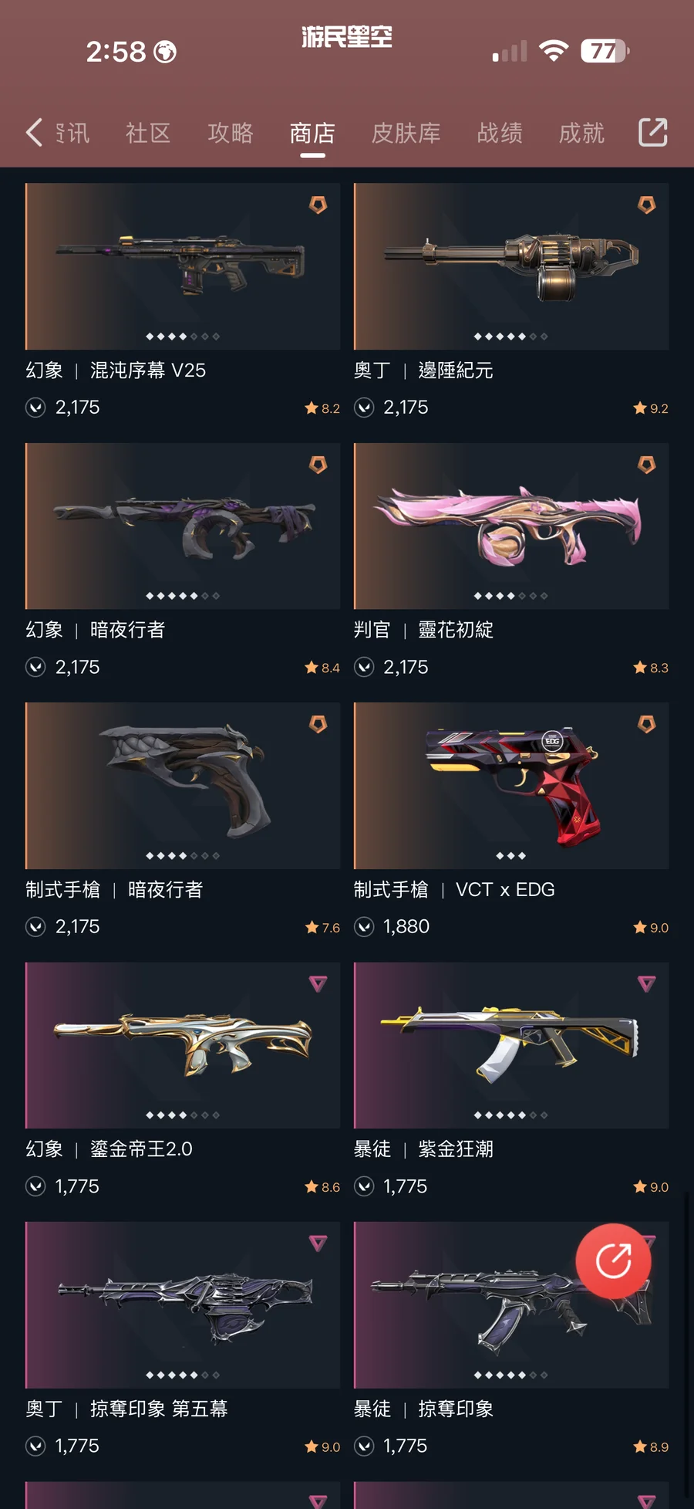Tap VP currency icon beside 1,880 price
694x1509 pixels.
coord(364,926)
